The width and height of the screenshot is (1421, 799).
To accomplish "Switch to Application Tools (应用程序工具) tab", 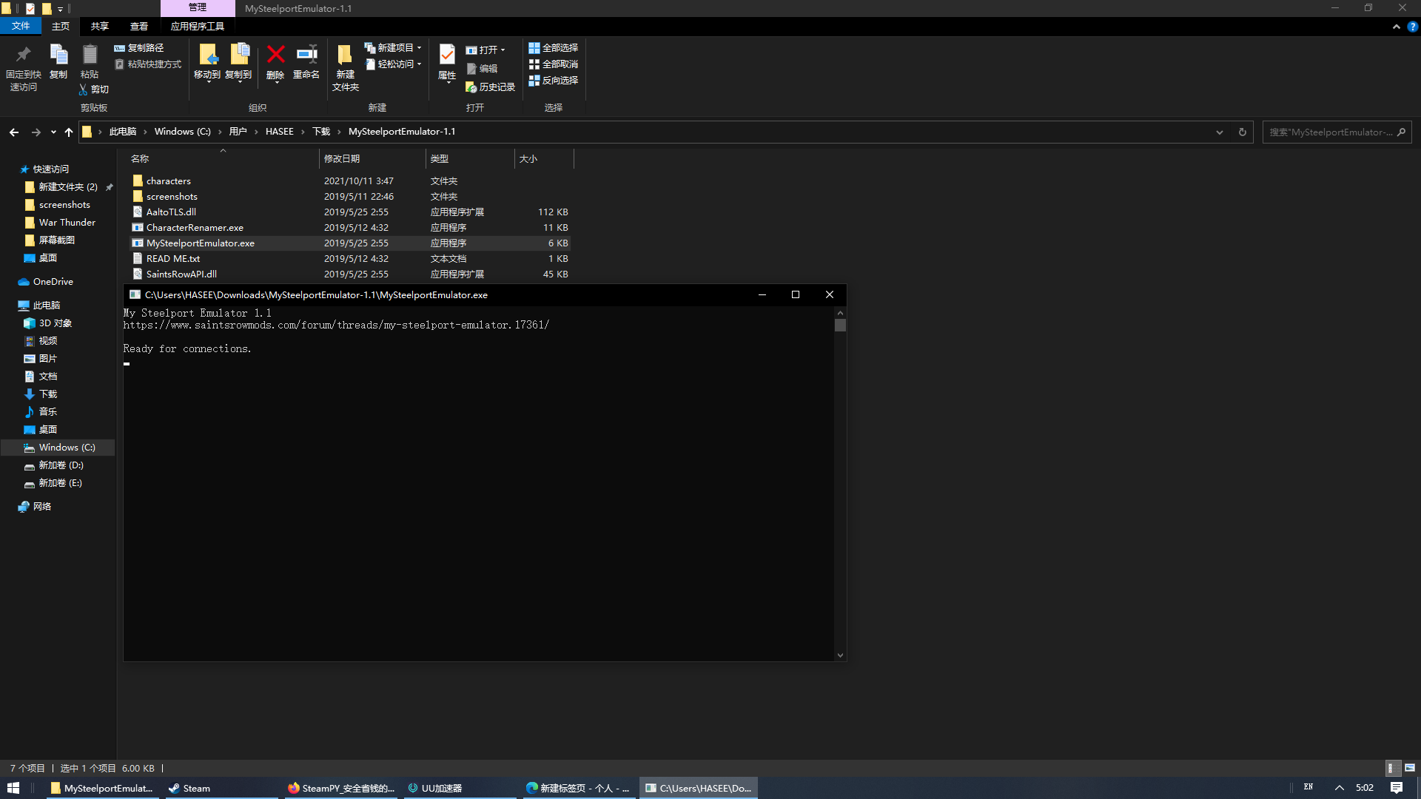I will (198, 26).
